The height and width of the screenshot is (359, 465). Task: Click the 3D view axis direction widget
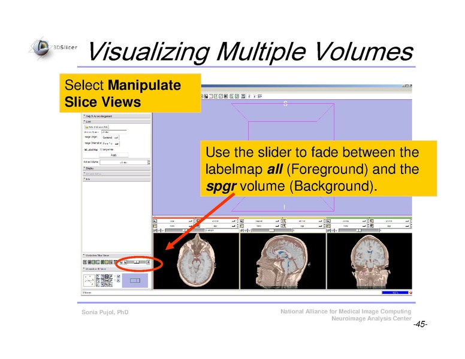(x=89, y=281)
